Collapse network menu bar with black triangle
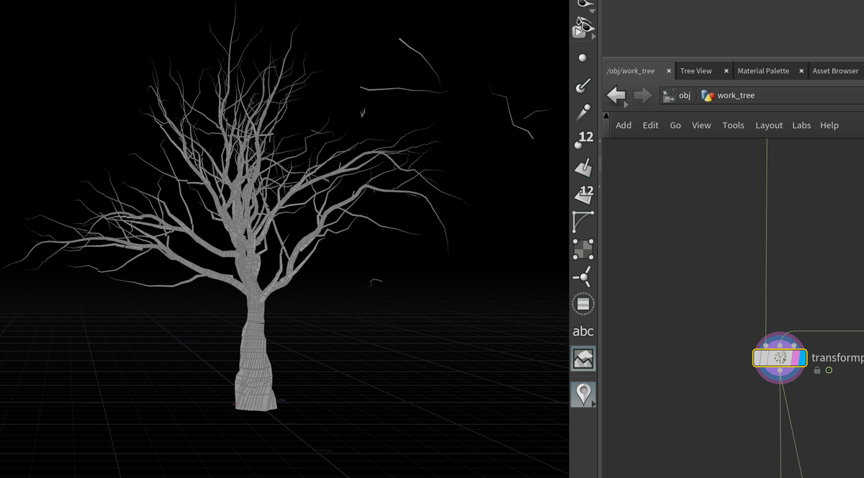864x478 pixels. tap(606, 116)
